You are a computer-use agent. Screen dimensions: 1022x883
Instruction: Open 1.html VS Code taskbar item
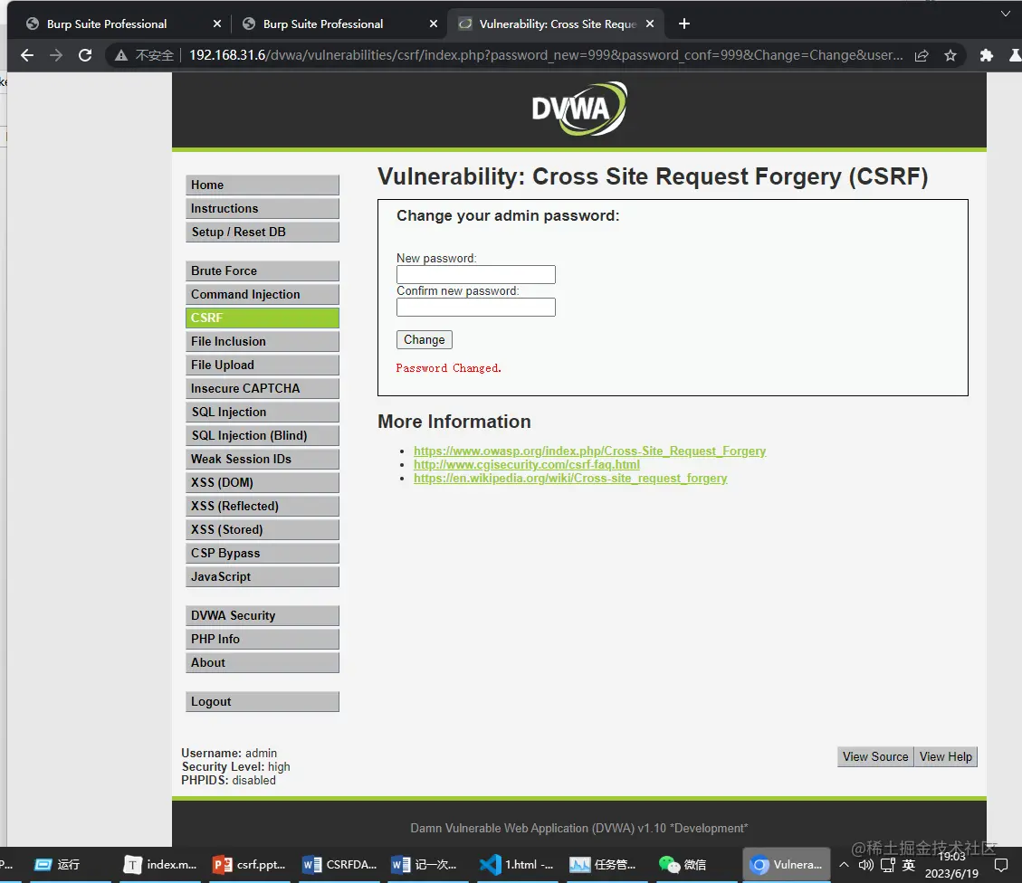(518, 865)
